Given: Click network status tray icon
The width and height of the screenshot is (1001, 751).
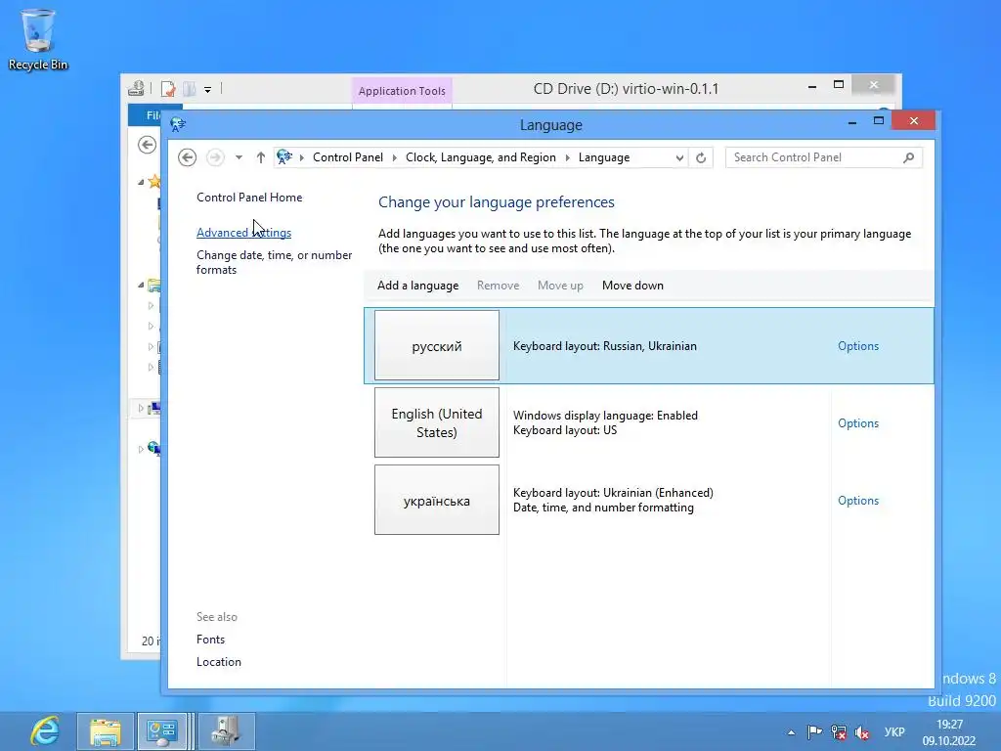Looking at the screenshot, I should pos(838,731).
